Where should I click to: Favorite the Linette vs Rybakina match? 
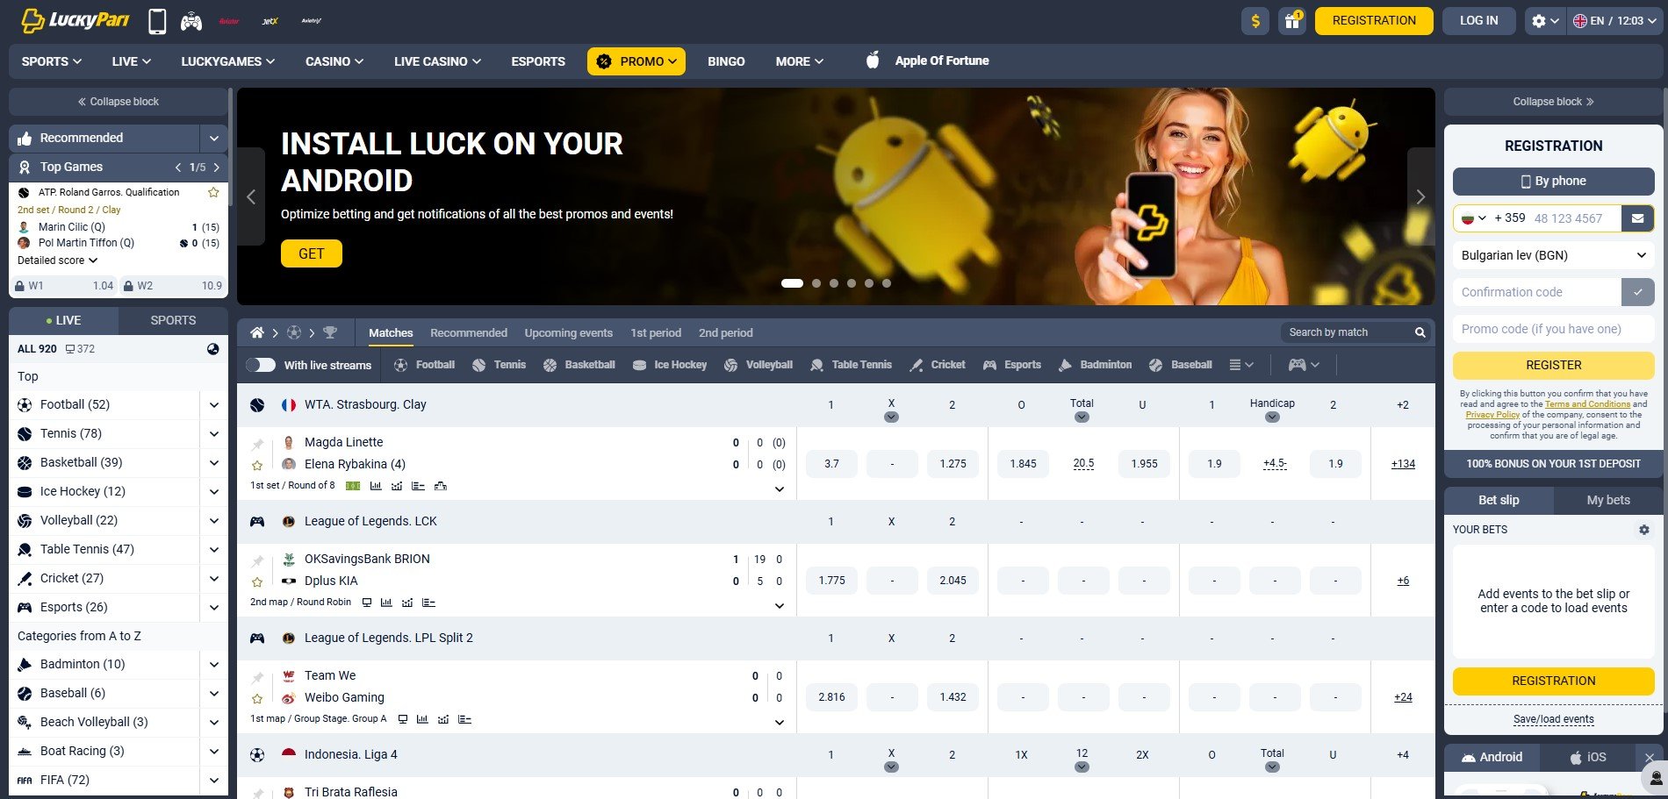pyautogui.click(x=257, y=466)
